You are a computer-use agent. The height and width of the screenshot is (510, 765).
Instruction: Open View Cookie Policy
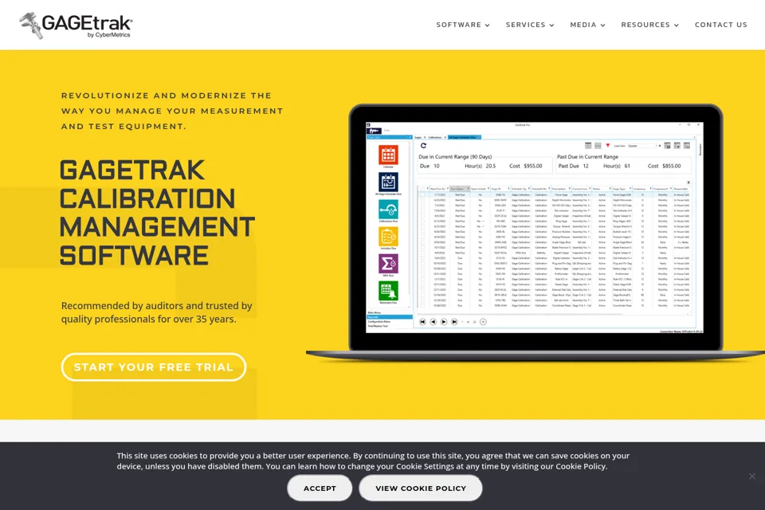[421, 488]
